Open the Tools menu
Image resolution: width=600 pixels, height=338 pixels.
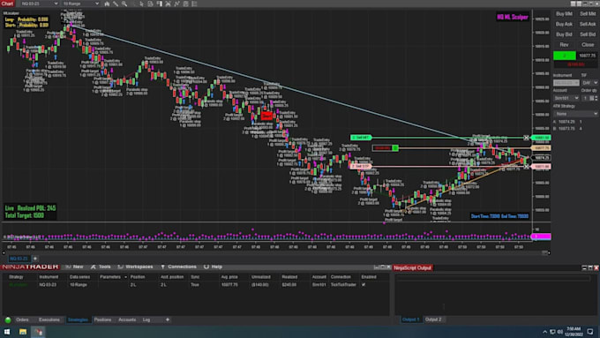[x=101, y=267]
